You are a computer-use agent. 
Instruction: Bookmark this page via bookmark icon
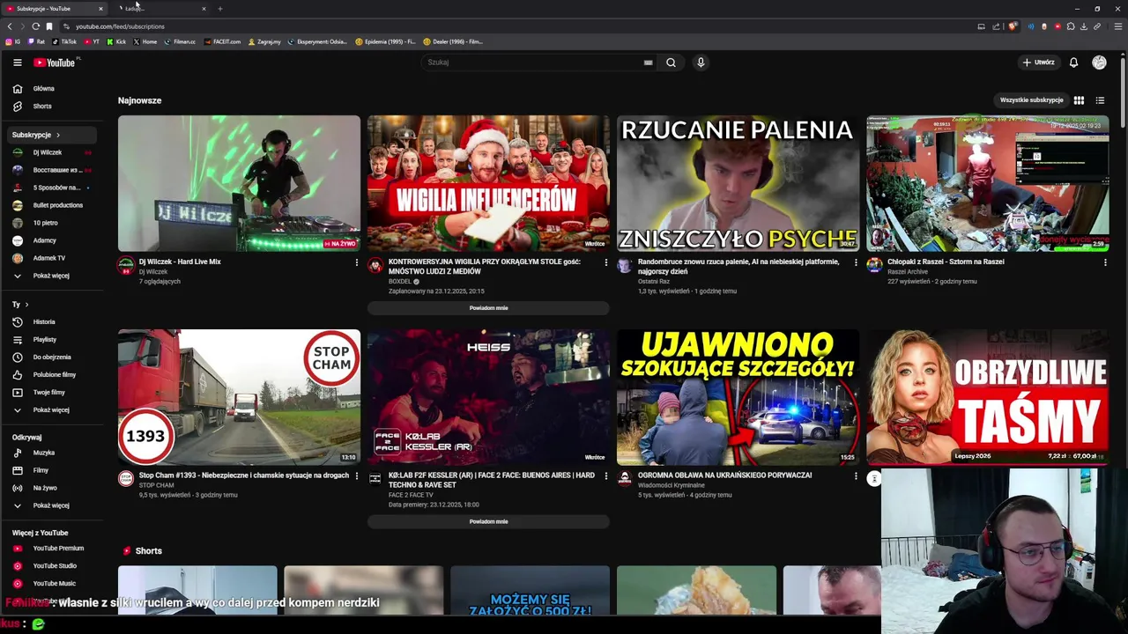[49, 26]
